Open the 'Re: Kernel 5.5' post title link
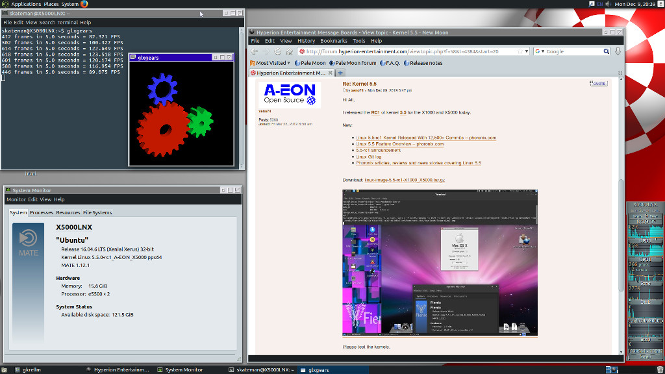Viewport: 665px width, 374px height. [x=359, y=84]
